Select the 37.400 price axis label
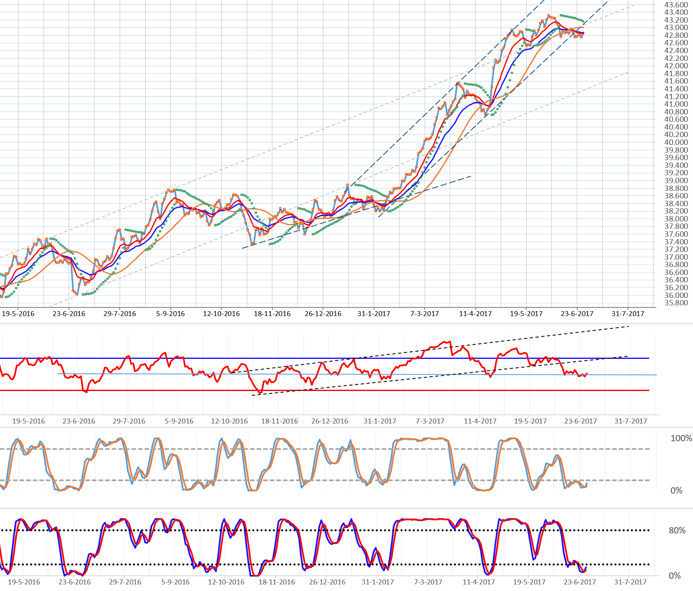 tap(676, 242)
